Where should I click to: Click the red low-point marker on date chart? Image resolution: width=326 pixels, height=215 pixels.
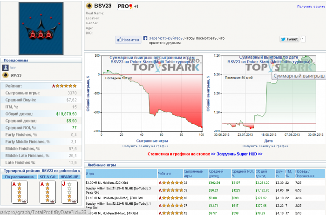coord(251,128)
